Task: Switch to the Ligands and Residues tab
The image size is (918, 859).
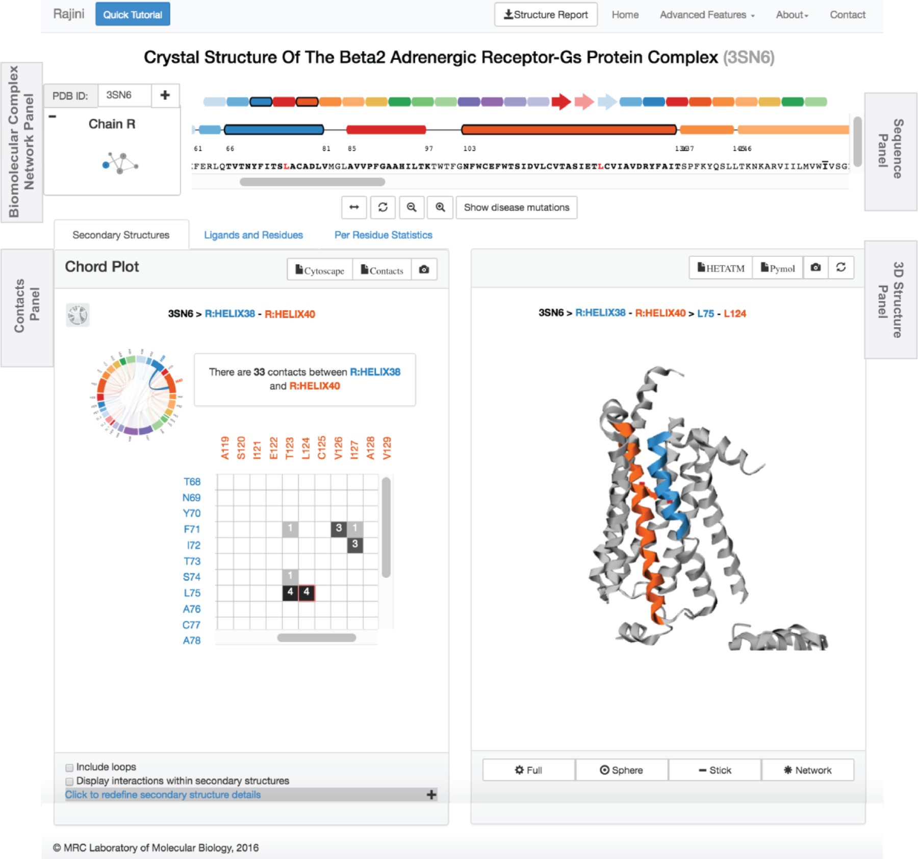Action: (x=253, y=235)
